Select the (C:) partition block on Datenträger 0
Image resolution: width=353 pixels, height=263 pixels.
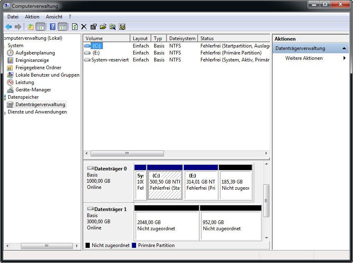click(165, 185)
